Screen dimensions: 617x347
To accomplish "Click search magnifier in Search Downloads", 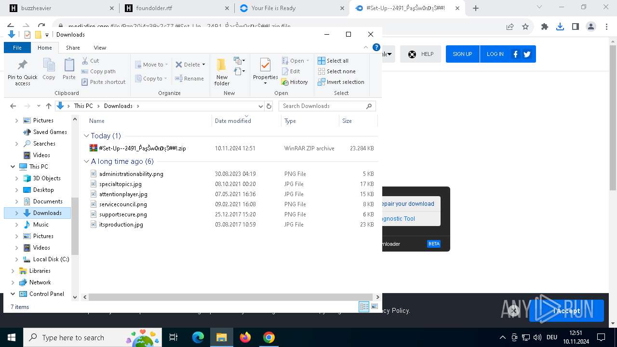I will (x=369, y=106).
